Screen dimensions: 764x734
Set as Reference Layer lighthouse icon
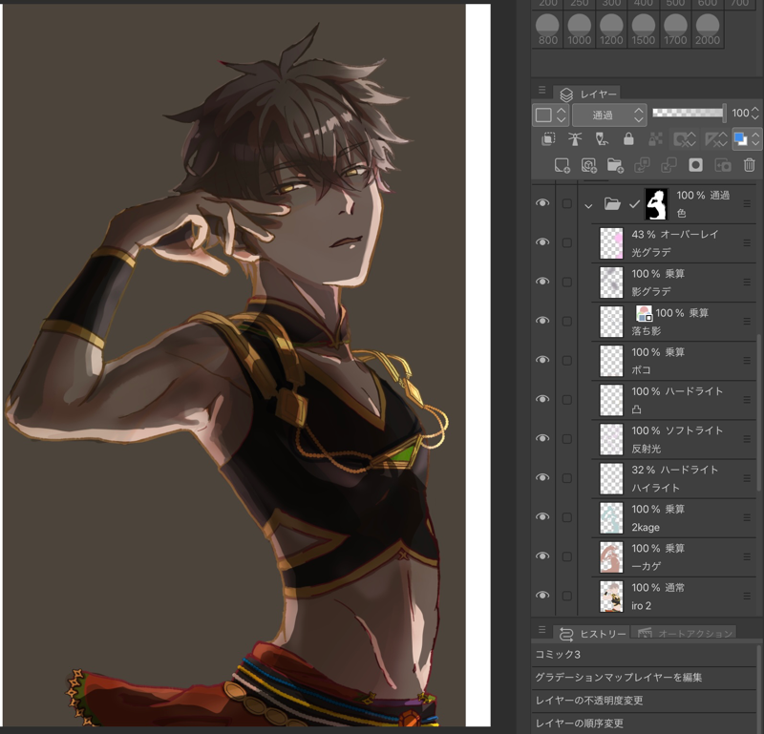575,139
